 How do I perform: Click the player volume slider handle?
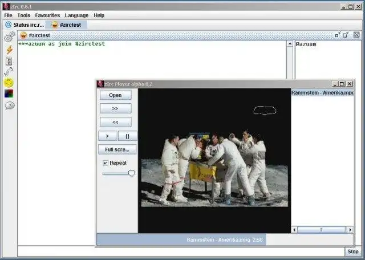[x=132, y=174]
